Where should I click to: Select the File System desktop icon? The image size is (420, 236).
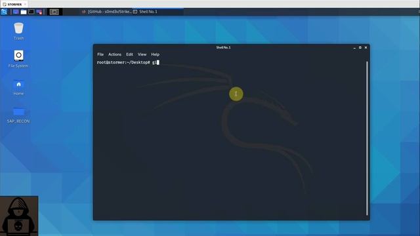pos(18,59)
